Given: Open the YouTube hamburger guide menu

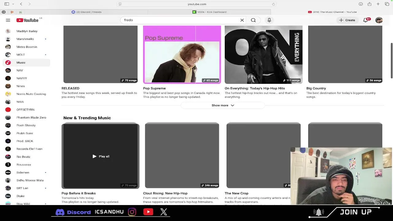Looking at the screenshot, I should click(x=8, y=20).
